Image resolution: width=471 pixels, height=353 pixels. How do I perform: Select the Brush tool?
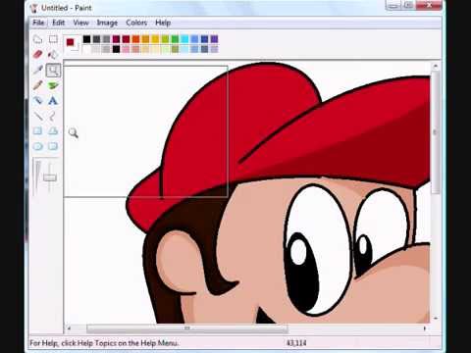53,85
